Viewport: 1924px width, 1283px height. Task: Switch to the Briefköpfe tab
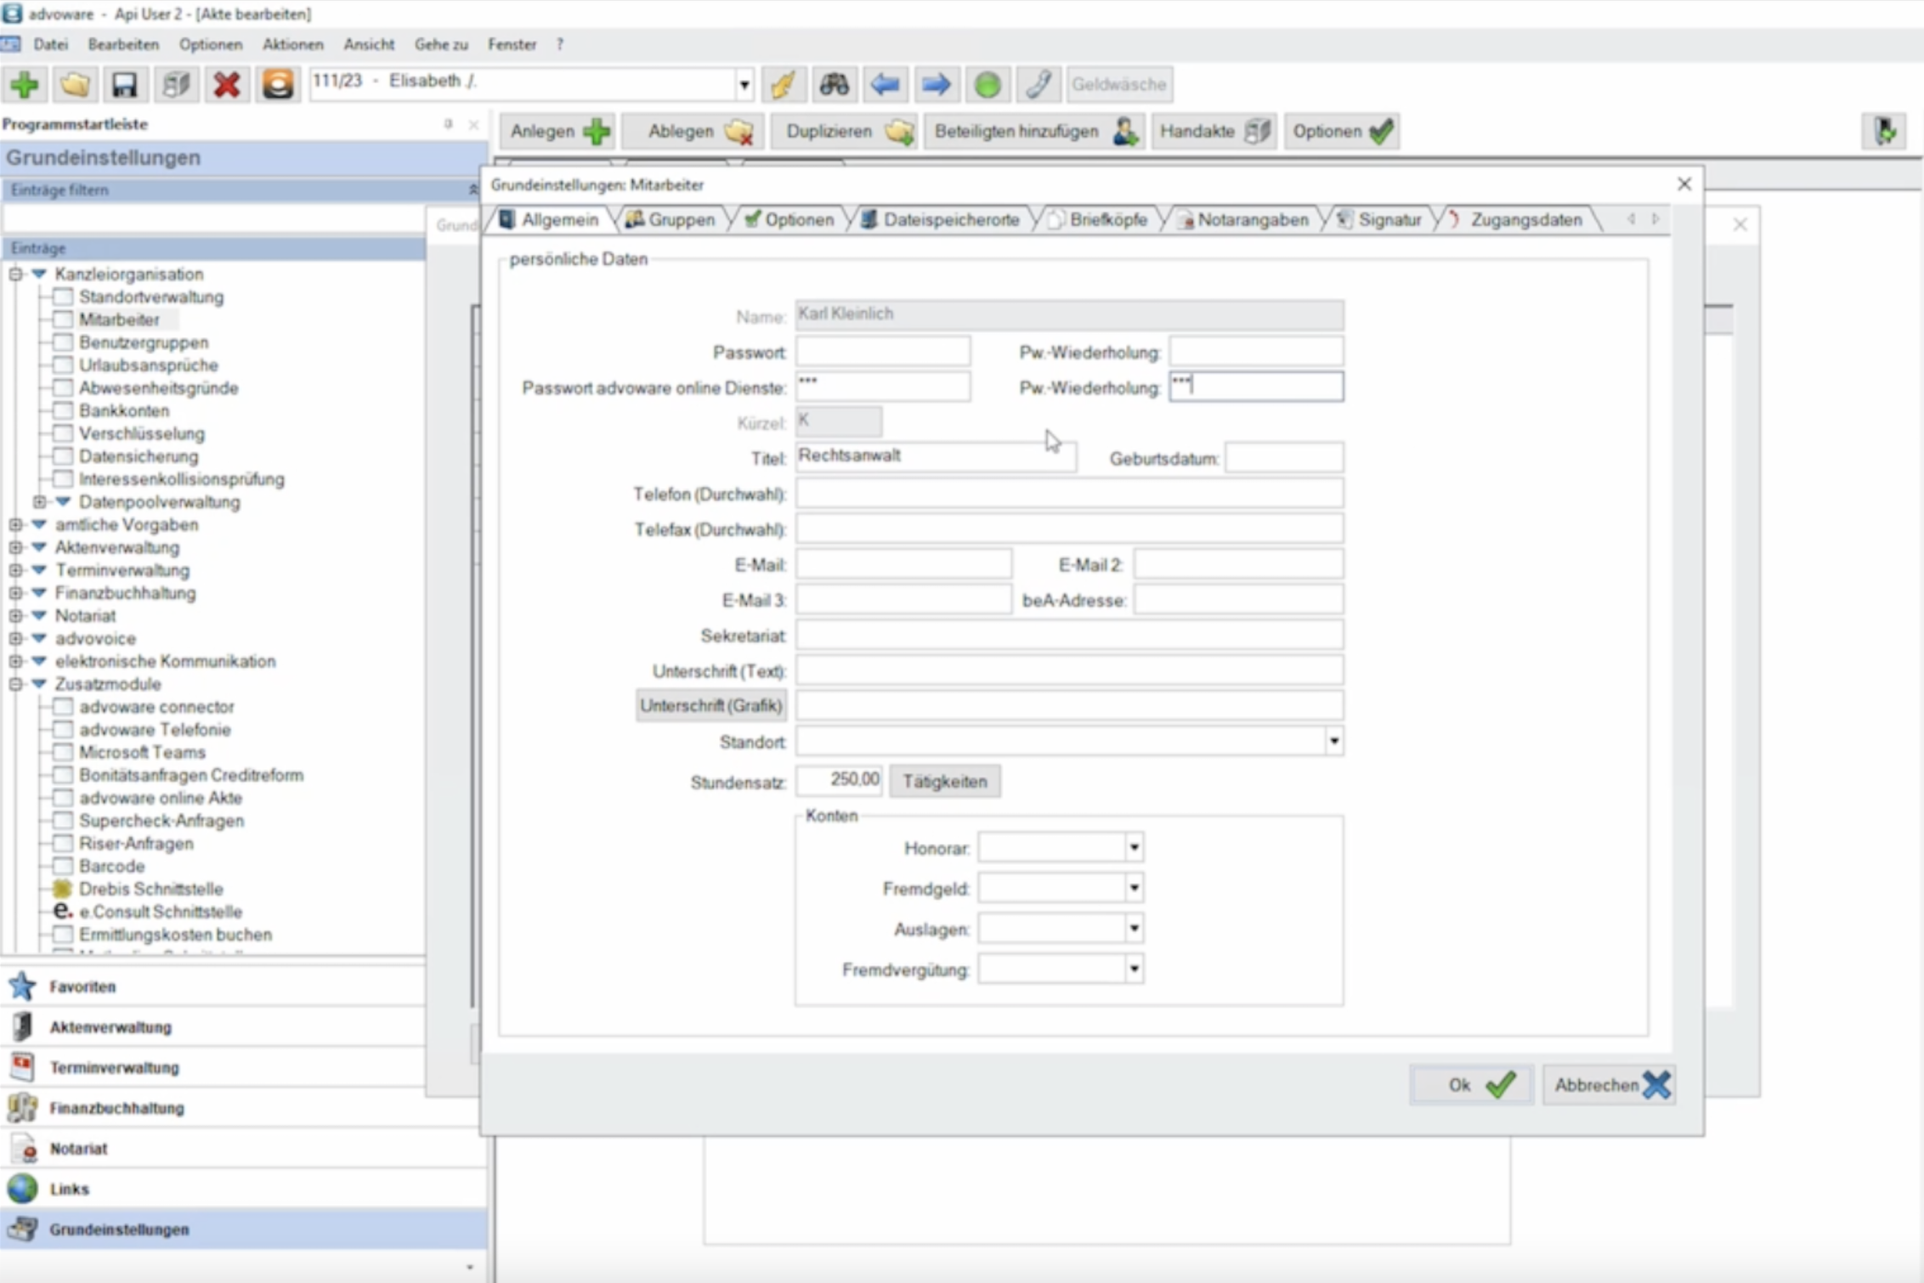(x=1098, y=219)
